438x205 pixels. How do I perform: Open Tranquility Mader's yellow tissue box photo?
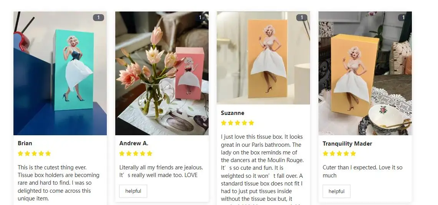[365, 73]
